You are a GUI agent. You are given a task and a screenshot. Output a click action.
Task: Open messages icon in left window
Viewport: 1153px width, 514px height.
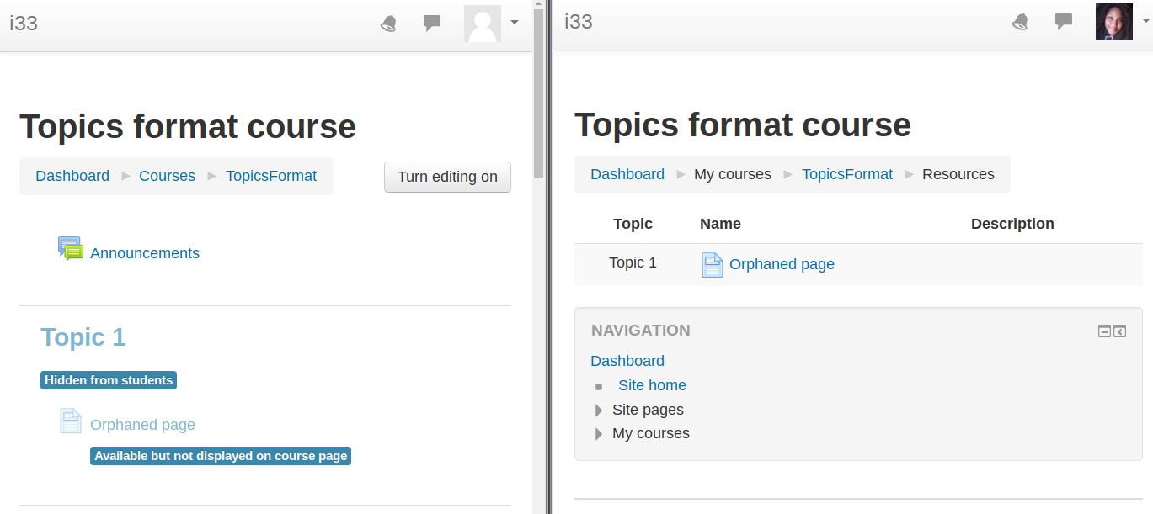(x=432, y=23)
